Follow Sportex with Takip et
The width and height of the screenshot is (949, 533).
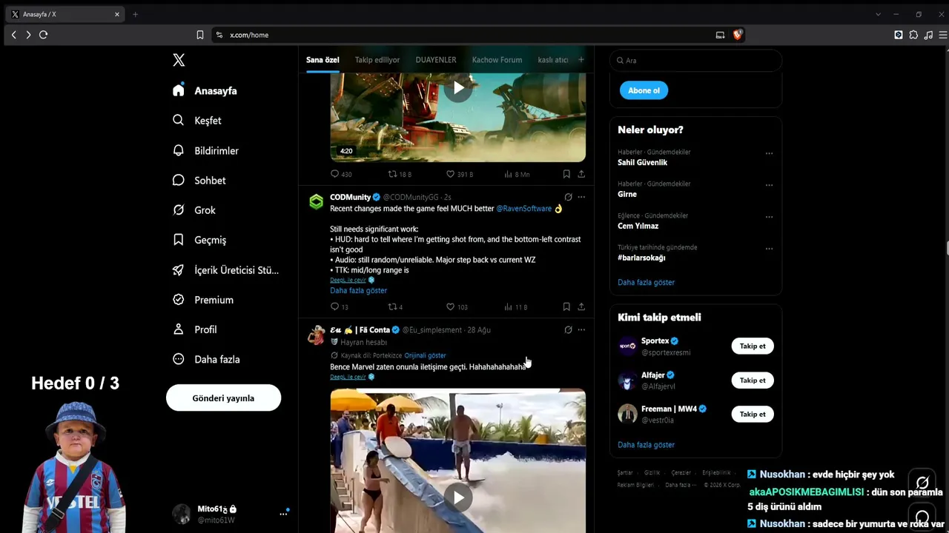pos(753,346)
